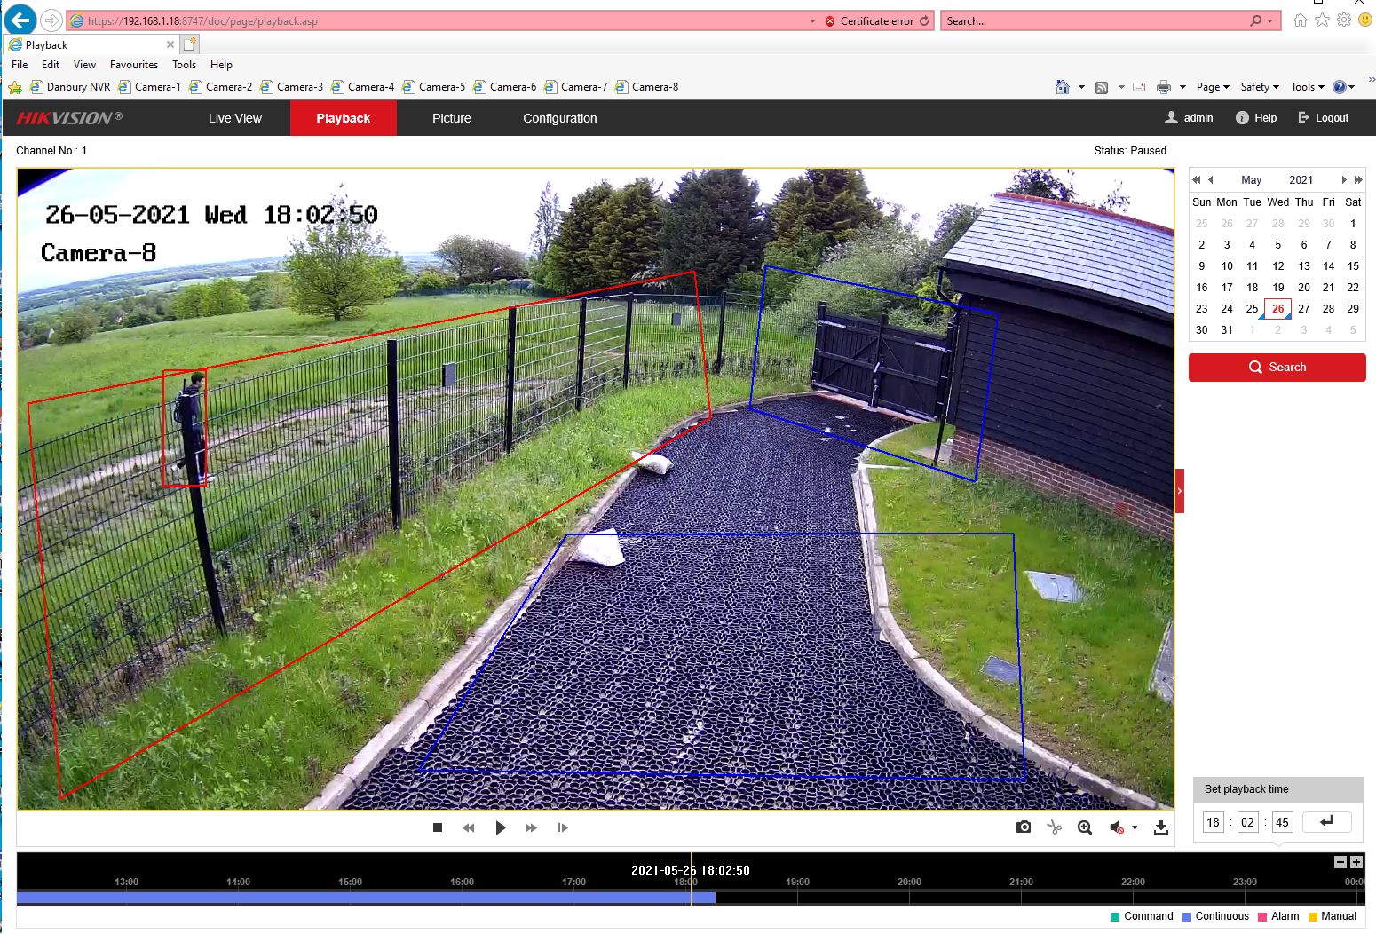Image resolution: width=1376 pixels, height=934 pixels.
Task: Unmute audio via the speaker icon
Action: [x=1116, y=827]
